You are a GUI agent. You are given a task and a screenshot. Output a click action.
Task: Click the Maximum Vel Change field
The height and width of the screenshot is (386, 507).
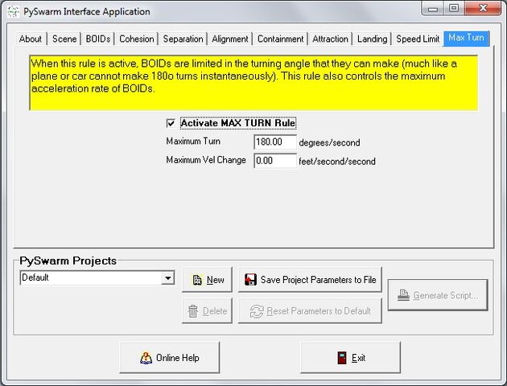(x=275, y=161)
